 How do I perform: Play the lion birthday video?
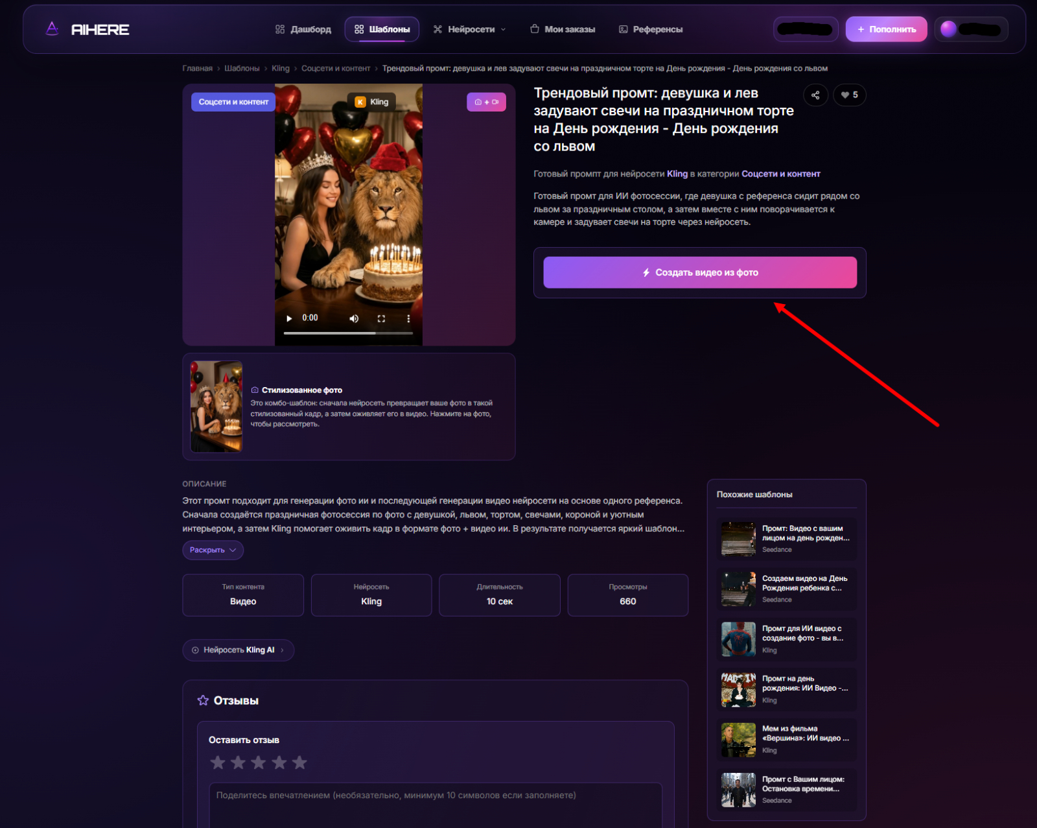click(289, 318)
